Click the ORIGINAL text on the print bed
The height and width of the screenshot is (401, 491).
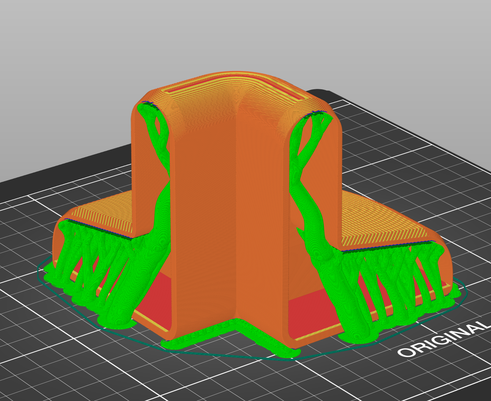(x=444, y=340)
